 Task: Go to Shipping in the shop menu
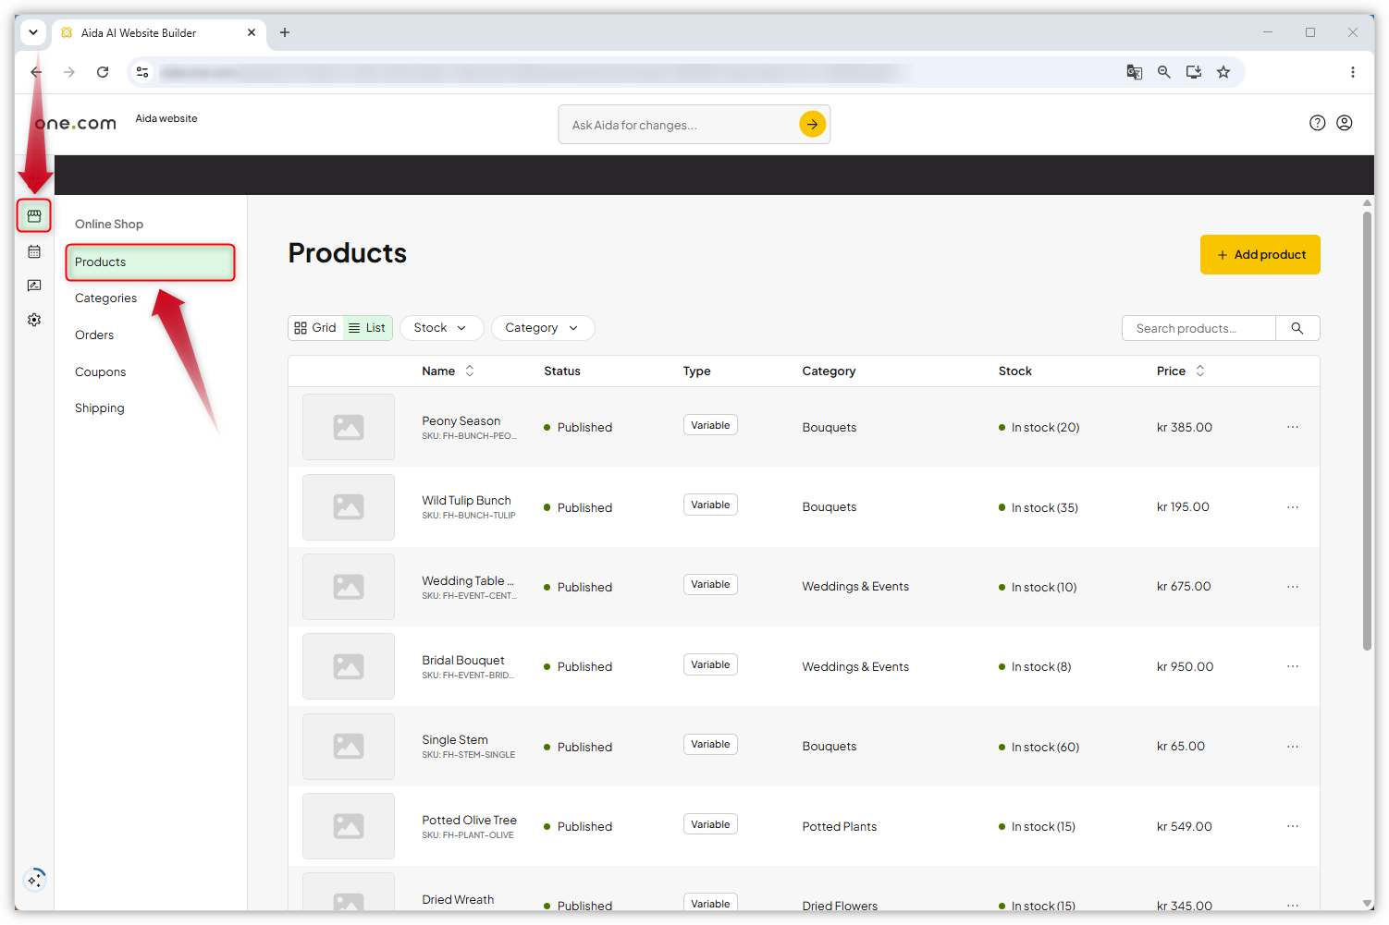coord(99,408)
